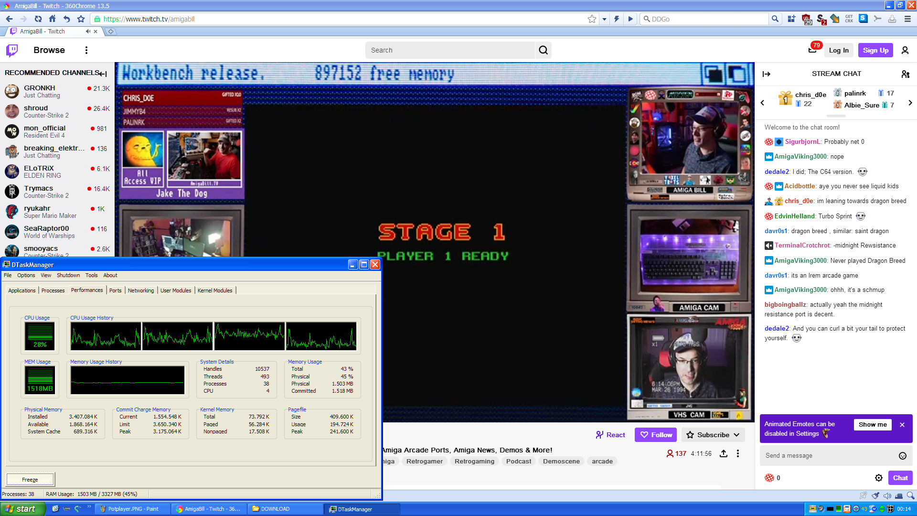Image resolution: width=917 pixels, height=516 pixels.
Task: Collapse the Recommended Channels sidebar
Action: [x=103, y=74]
